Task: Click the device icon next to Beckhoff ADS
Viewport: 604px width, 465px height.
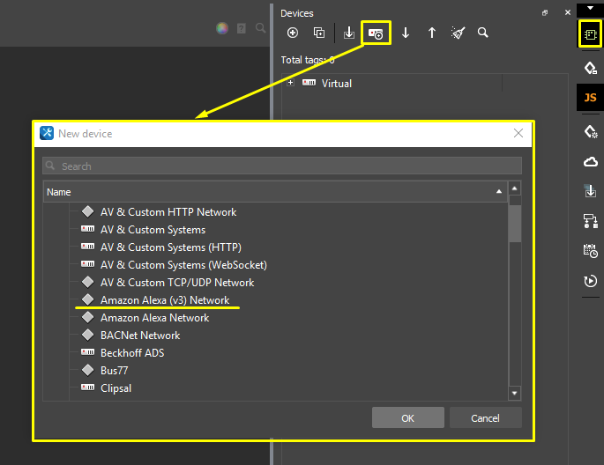Action: pyautogui.click(x=88, y=352)
